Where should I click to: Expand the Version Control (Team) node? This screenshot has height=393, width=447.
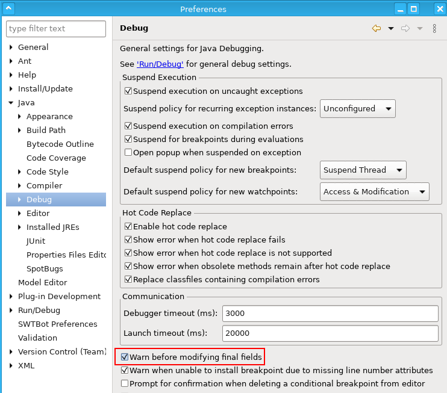11,351
